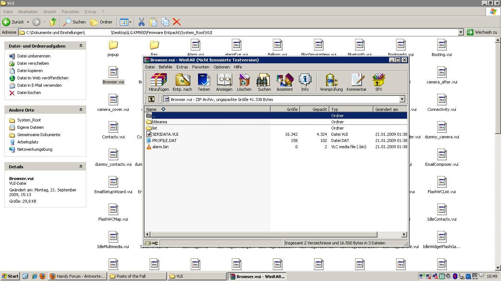
Task: Start Virenprüfung virus scan icon
Action: pos(331,82)
